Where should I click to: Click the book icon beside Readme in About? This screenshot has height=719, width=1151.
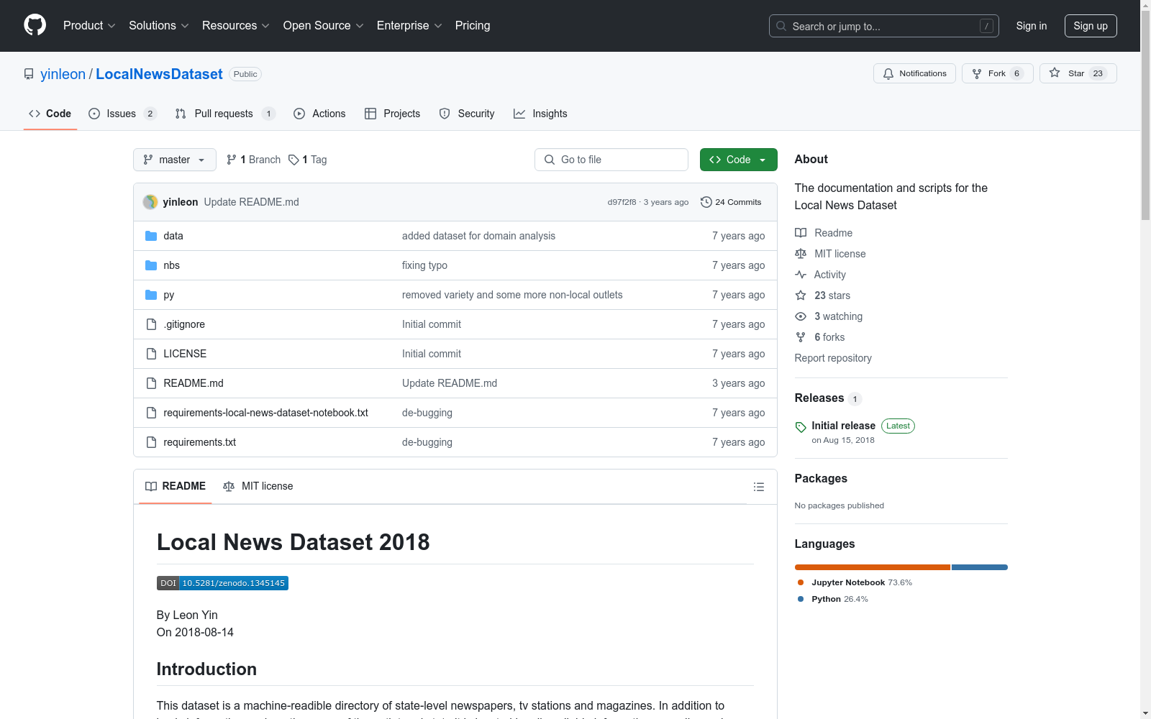click(x=801, y=233)
